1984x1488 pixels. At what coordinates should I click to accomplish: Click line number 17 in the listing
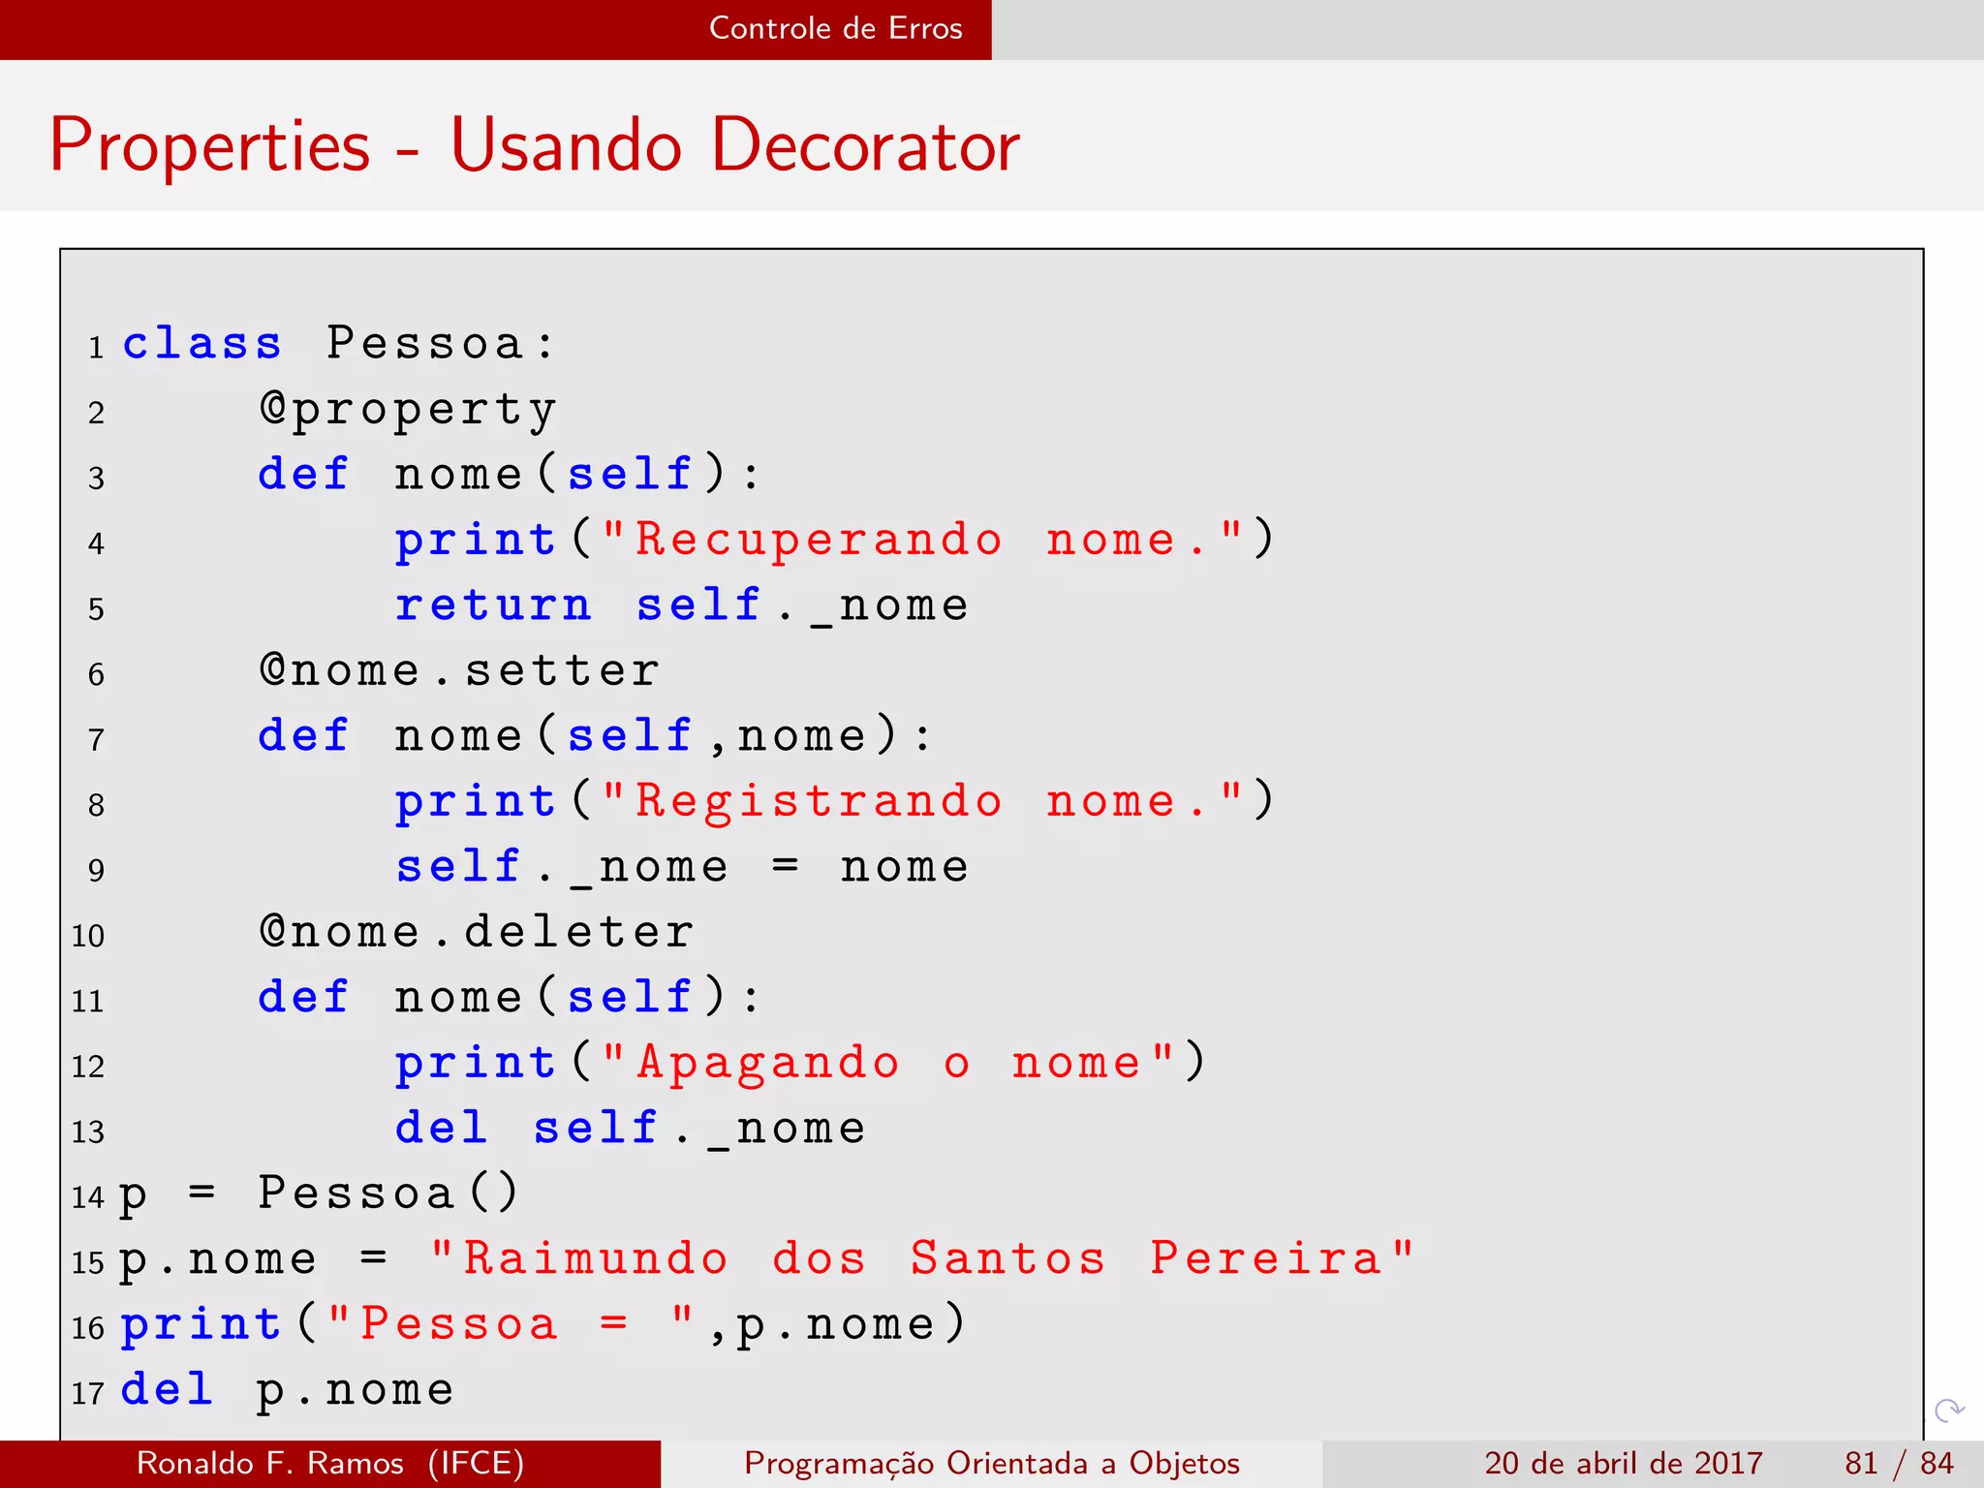coord(88,1393)
